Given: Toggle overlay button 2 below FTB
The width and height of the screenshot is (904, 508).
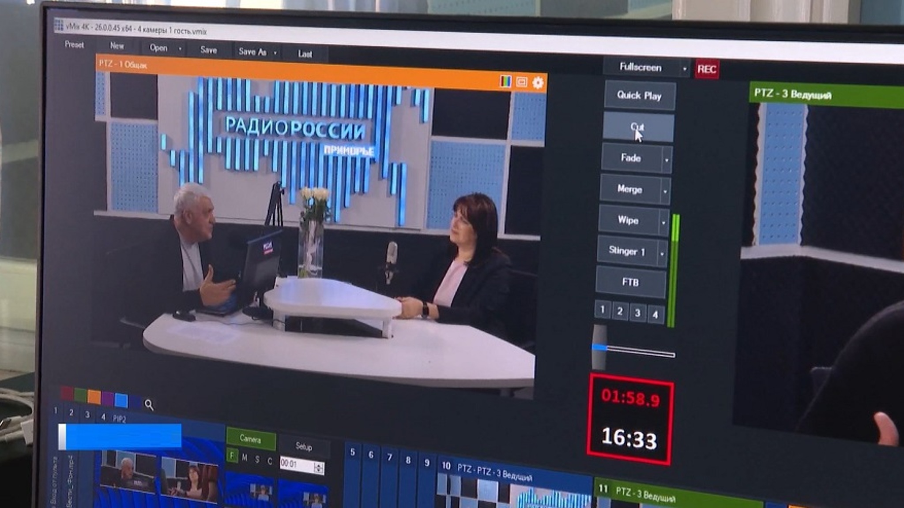Looking at the screenshot, I should click(620, 311).
